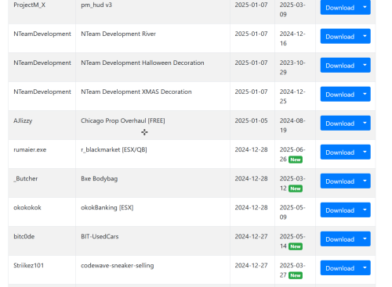
Task: Select author name rumaier.exe
Action: [30, 149]
